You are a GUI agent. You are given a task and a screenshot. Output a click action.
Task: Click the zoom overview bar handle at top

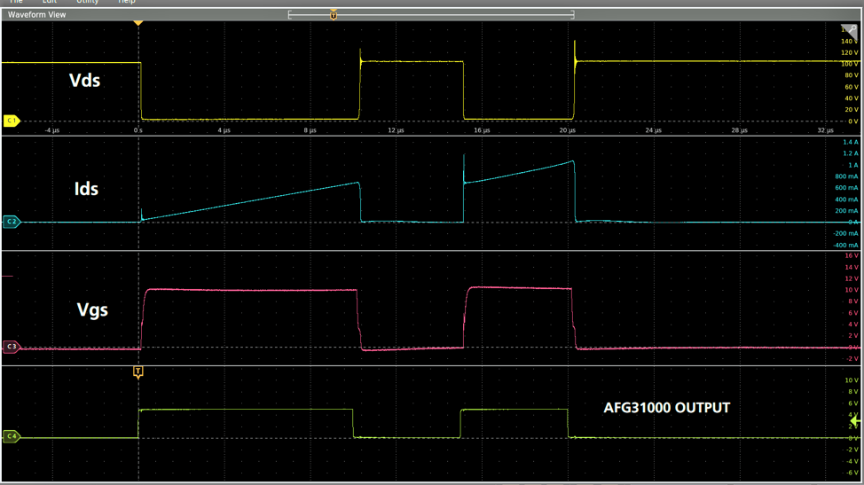coord(334,15)
